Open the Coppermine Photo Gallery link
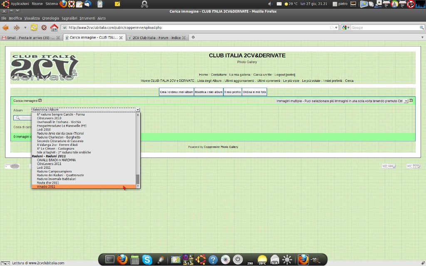The height and width of the screenshot is (266, 426). 221,147
